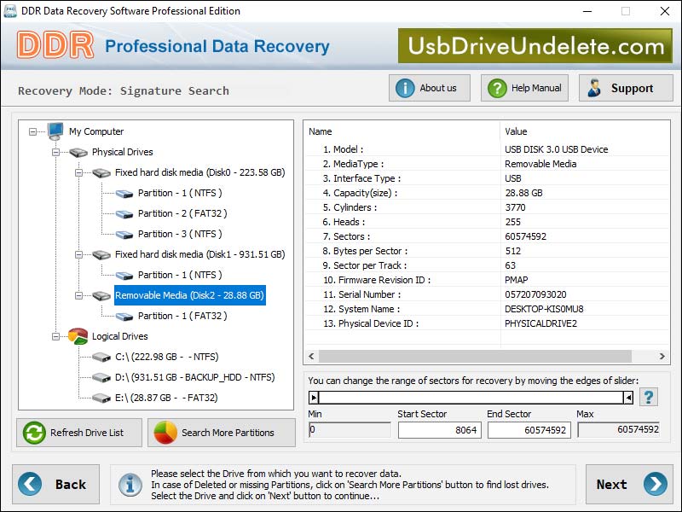Image resolution: width=682 pixels, height=512 pixels.
Task: Click the info icon in the hint bar
Action: click(130, 484)
